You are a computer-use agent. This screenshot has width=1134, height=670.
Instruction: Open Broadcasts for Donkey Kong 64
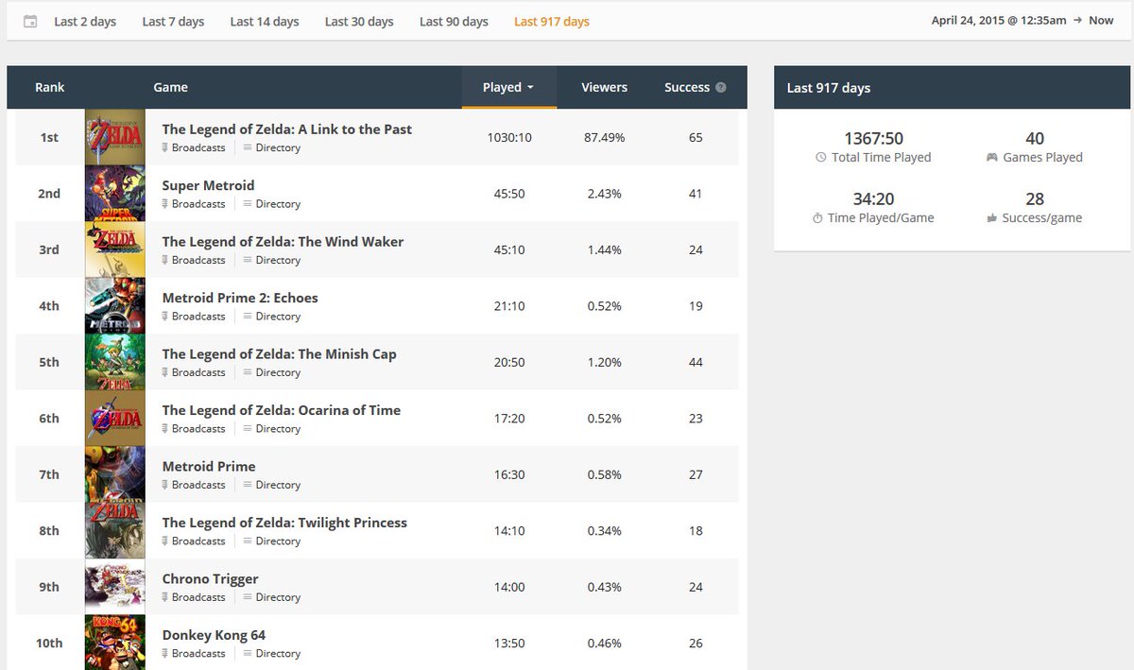(x=194, y=654)
